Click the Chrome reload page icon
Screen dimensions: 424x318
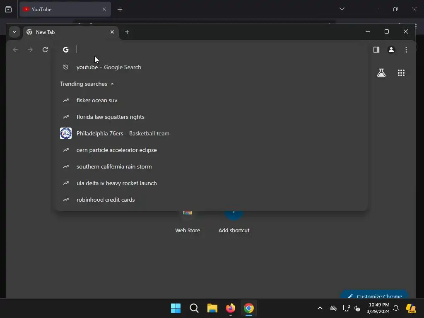pyautogui.click(x=45, y=50)
